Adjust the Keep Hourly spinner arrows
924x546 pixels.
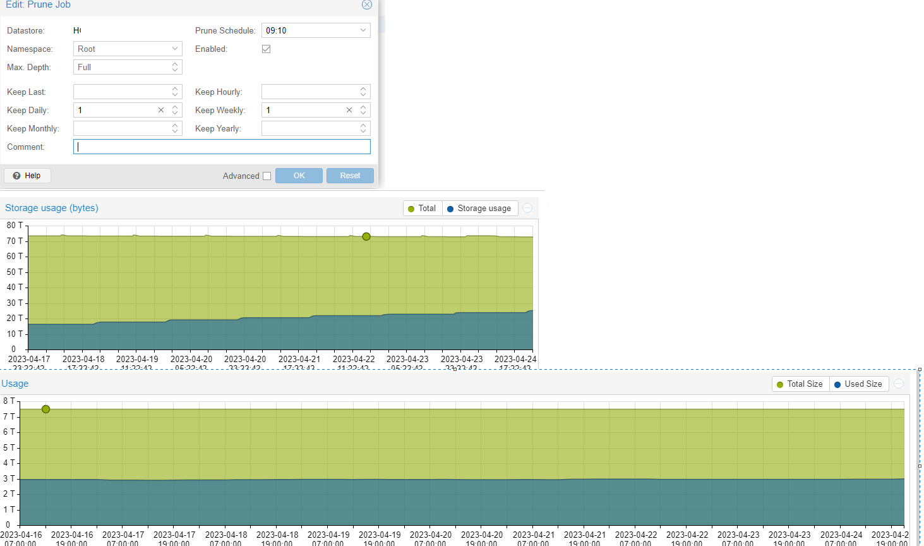[363, 92]
